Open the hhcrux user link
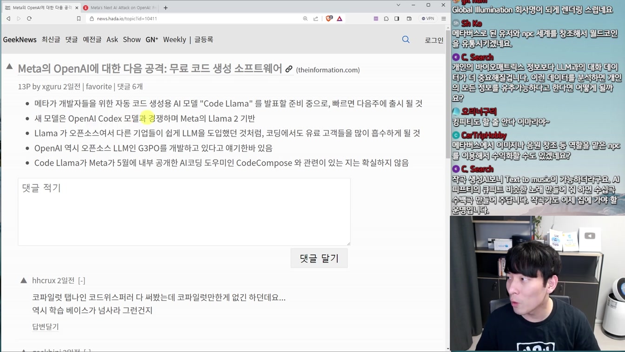This screenshot has height=352, width=625. [44, 280]
